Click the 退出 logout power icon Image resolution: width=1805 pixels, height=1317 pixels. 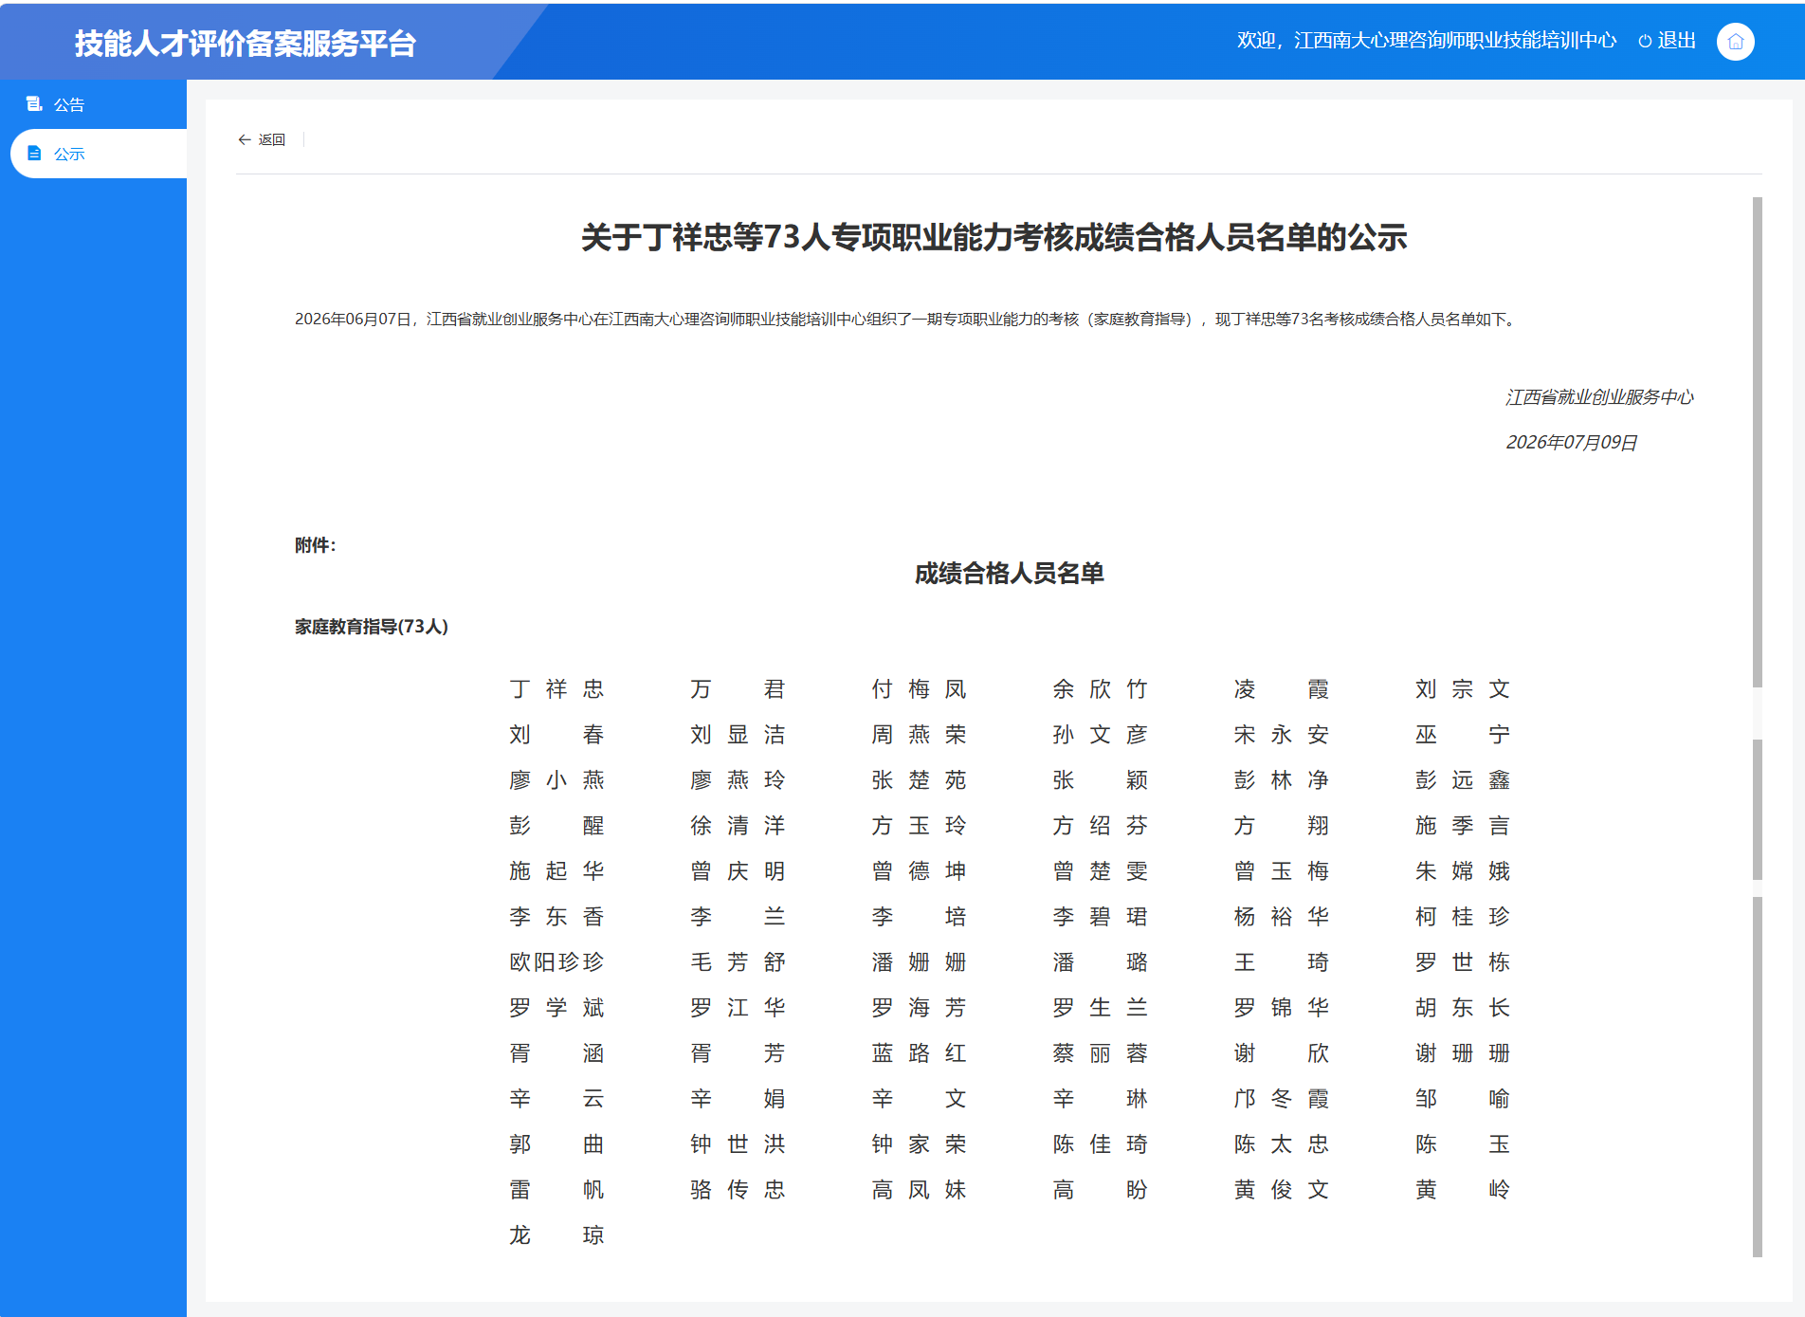pos(1645,41)
